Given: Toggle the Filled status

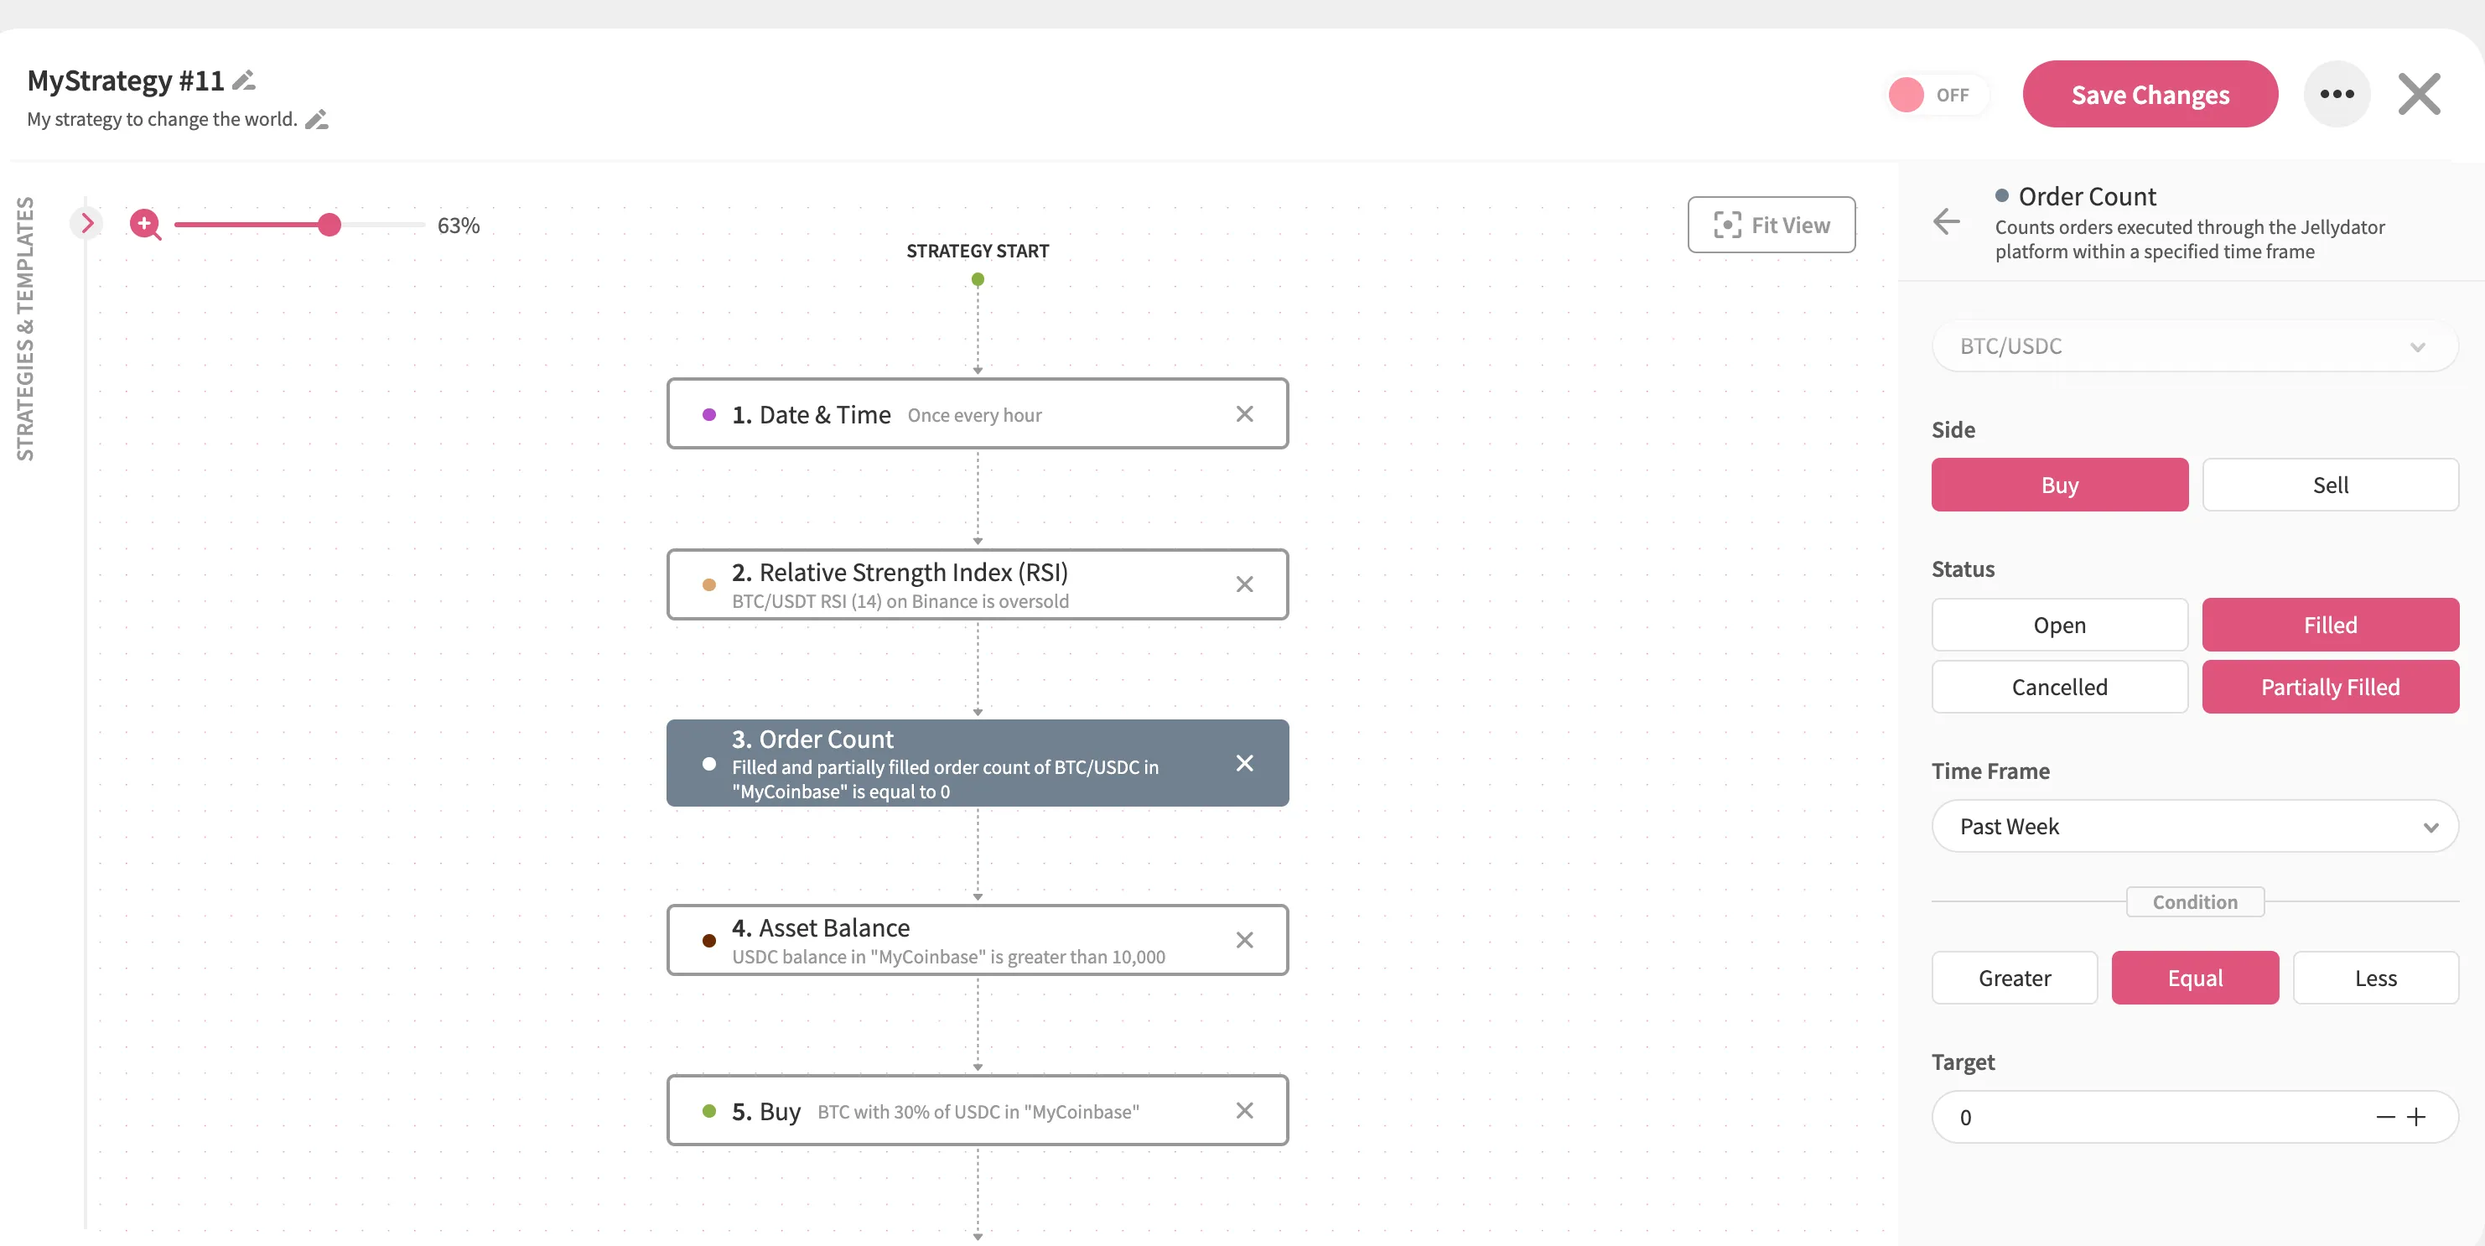Looking at the screenshot, I should [2330, 626].
